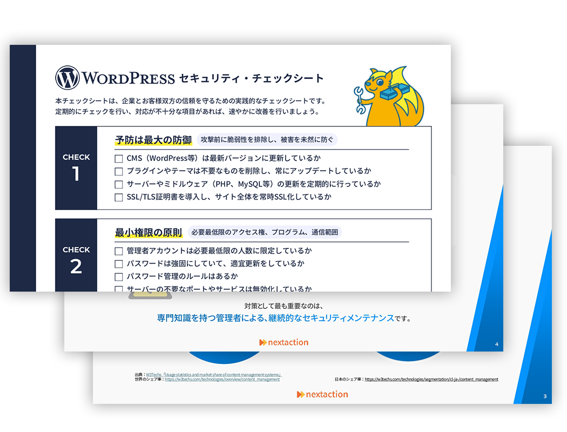Screen dimensions: 567x432
Task: Select the CHECK 2 section badge
Action: click(76, 260)
